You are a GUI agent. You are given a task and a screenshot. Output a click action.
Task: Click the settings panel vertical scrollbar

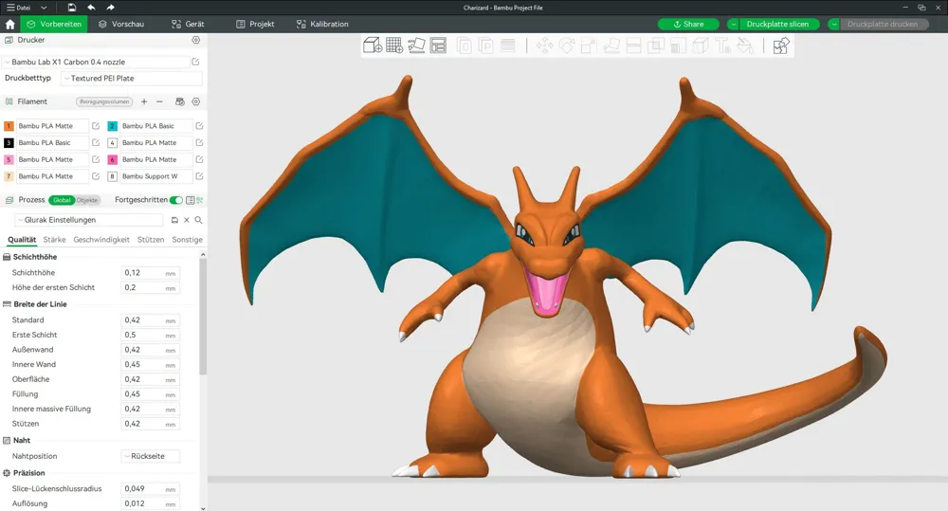click(x=203, y=315)
